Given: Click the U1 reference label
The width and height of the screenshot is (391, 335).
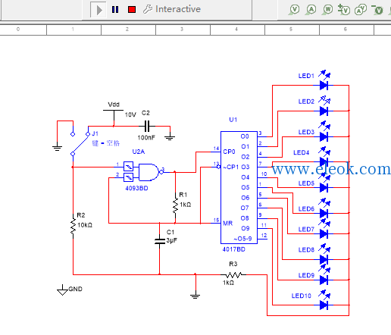Looking at the screenshot, I should point(233,120).
